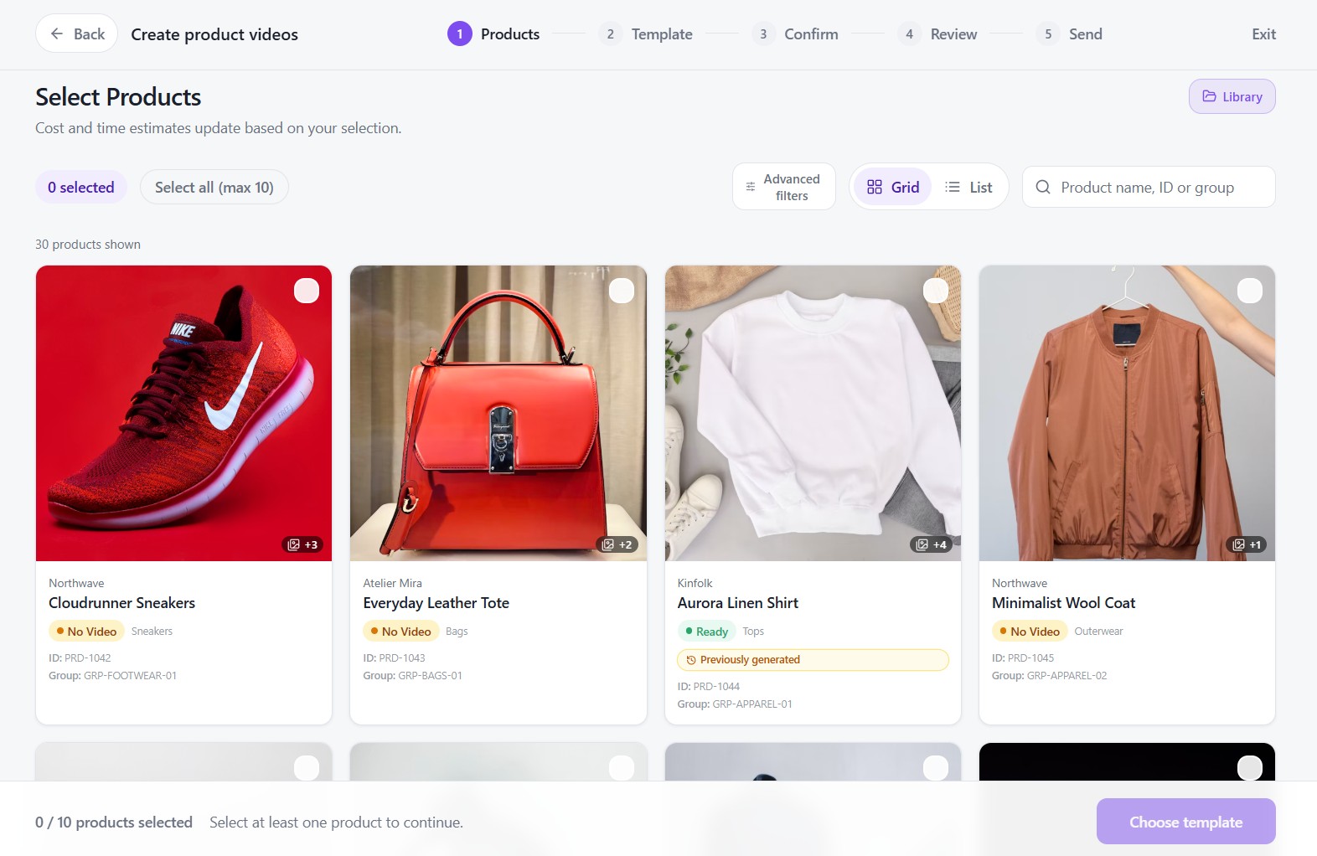1317x856 pixels.
Task: Click the List view lines icon
Action: [953, 187]
